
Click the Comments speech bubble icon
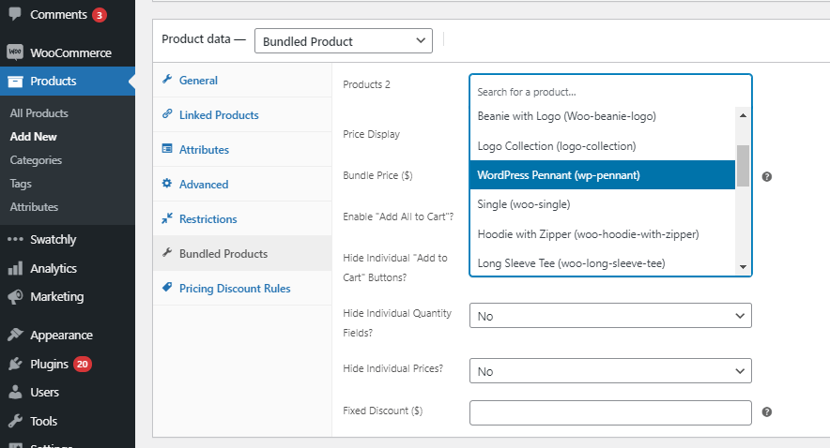point(15,14)
